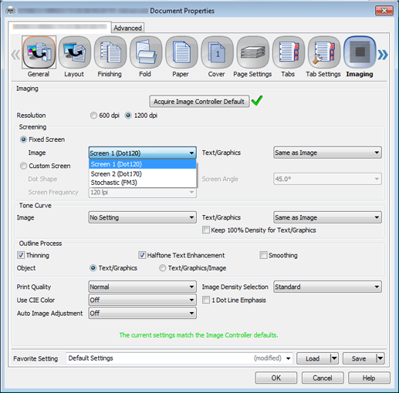The image size is (399, 393).
Task: Select the Cover icon
Action: pos(217,52)
